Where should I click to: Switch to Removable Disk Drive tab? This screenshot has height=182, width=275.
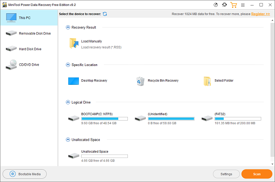pos(29,33)
